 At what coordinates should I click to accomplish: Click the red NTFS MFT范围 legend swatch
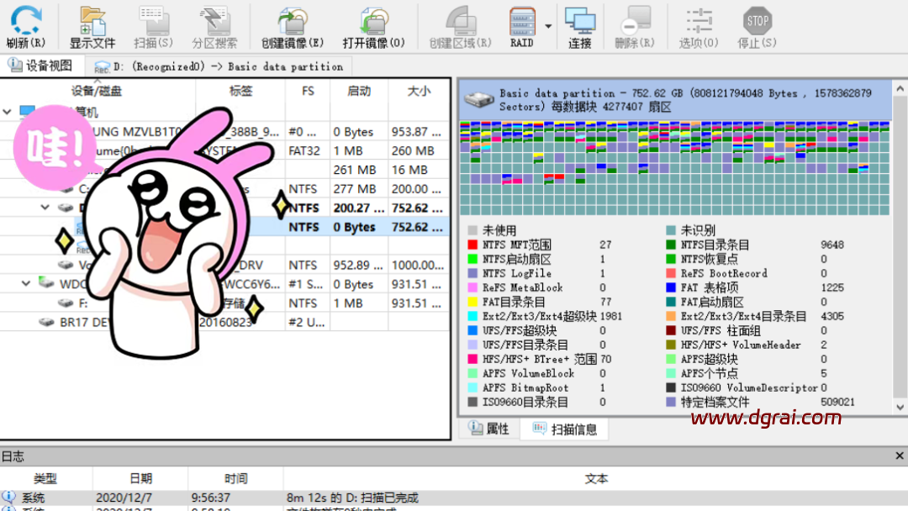(473, 245)
